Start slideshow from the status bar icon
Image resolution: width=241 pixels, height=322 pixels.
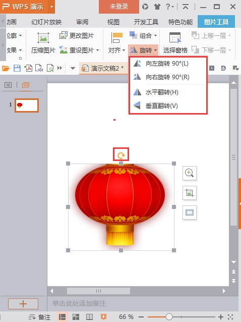[x=103, y=317]
